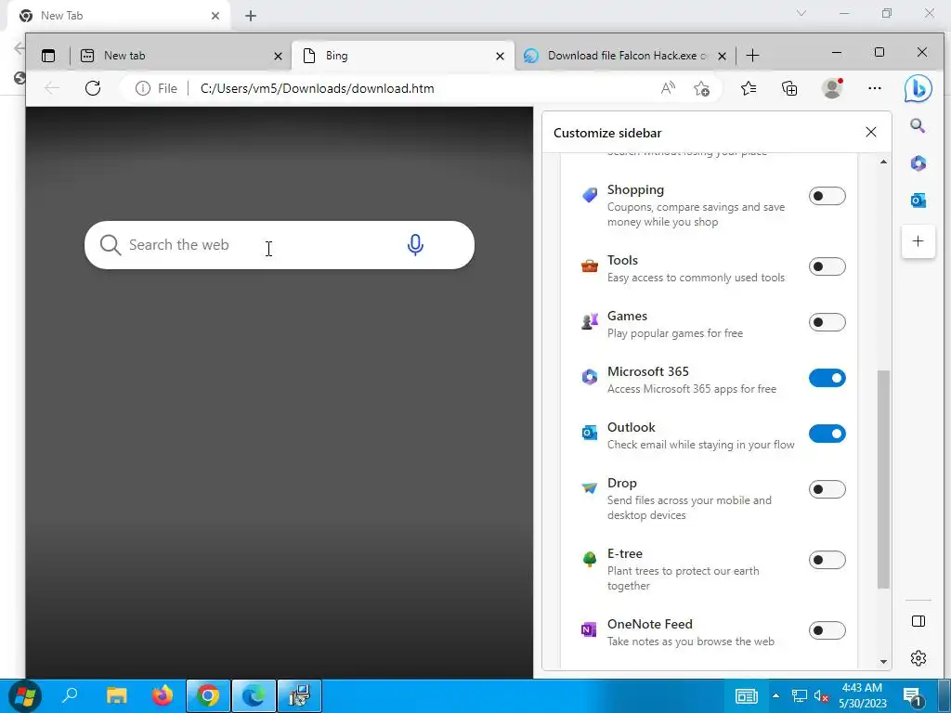Viewport: 951px width, 713px height.
Task: Open Settings and more ellipsis menu
Action: click(874, 88)
